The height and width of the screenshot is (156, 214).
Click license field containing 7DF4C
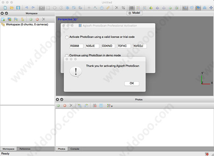click(124, 46)
